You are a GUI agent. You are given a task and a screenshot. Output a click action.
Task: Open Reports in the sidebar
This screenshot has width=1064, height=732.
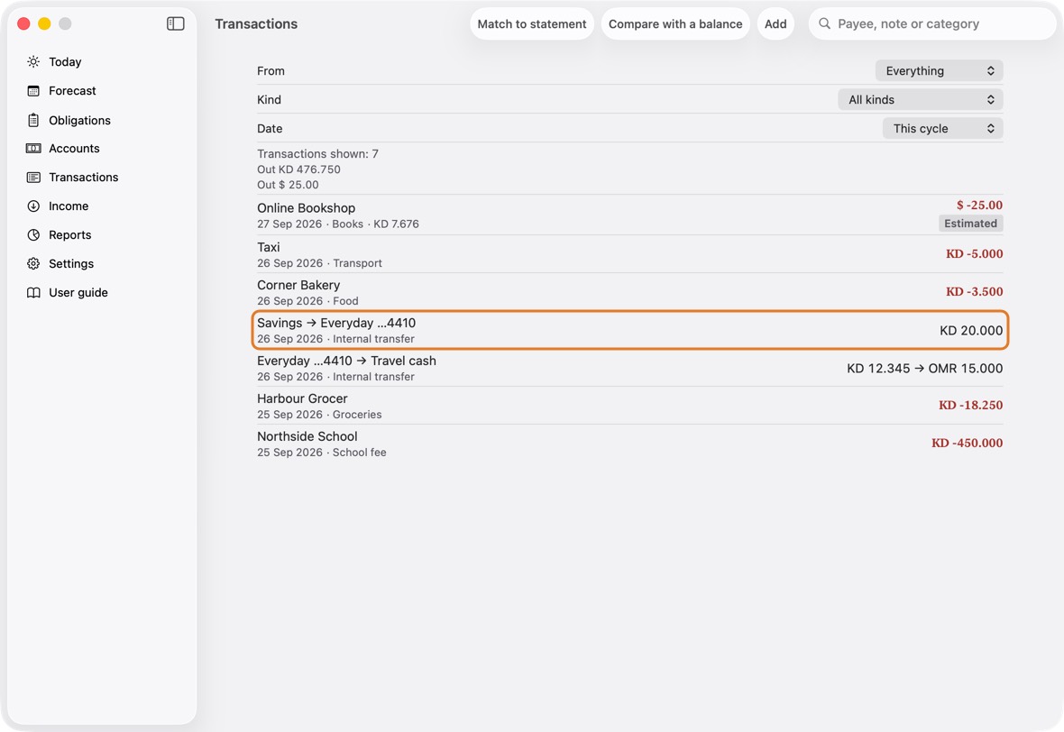70,234
